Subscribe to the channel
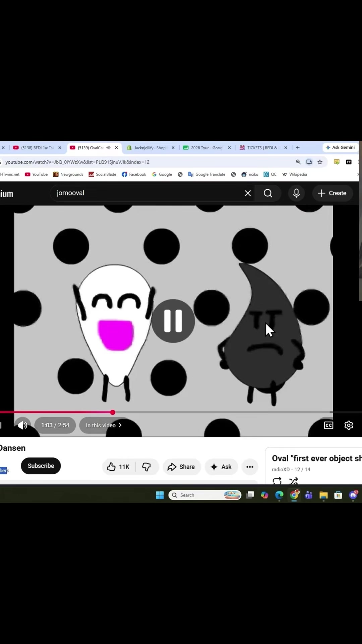362x644 pixels. coord(41,466)
